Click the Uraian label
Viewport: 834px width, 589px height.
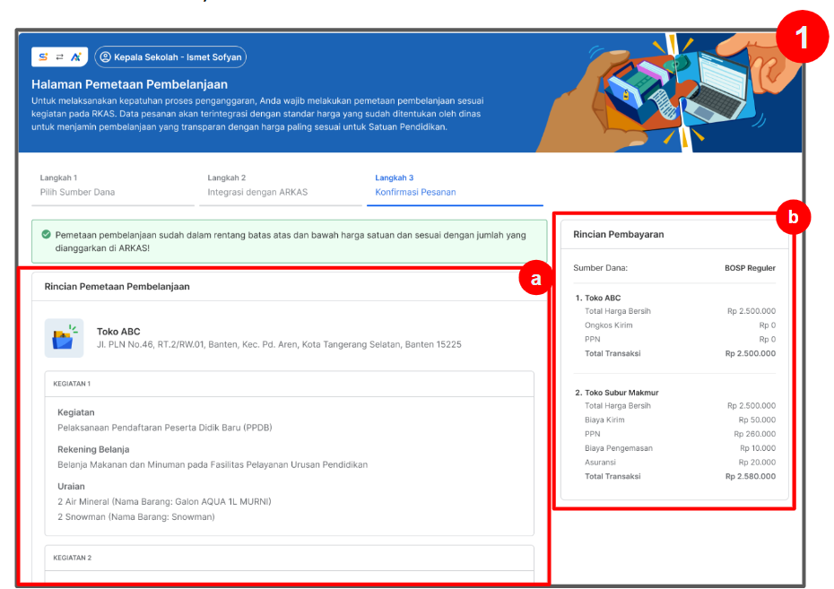(71, 487)
